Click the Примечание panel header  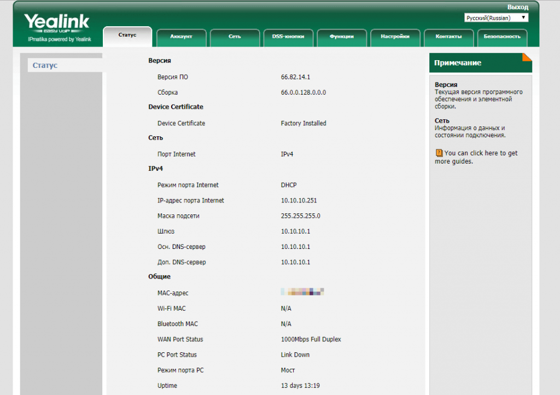pos(480,63)
